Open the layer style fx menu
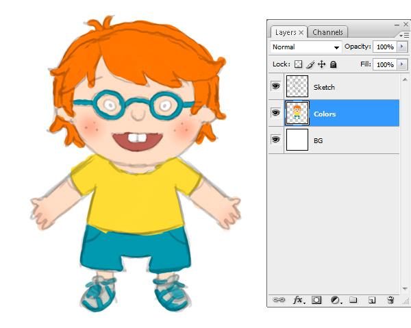This screenshot has height=328, width=411. tap(299, 300)
